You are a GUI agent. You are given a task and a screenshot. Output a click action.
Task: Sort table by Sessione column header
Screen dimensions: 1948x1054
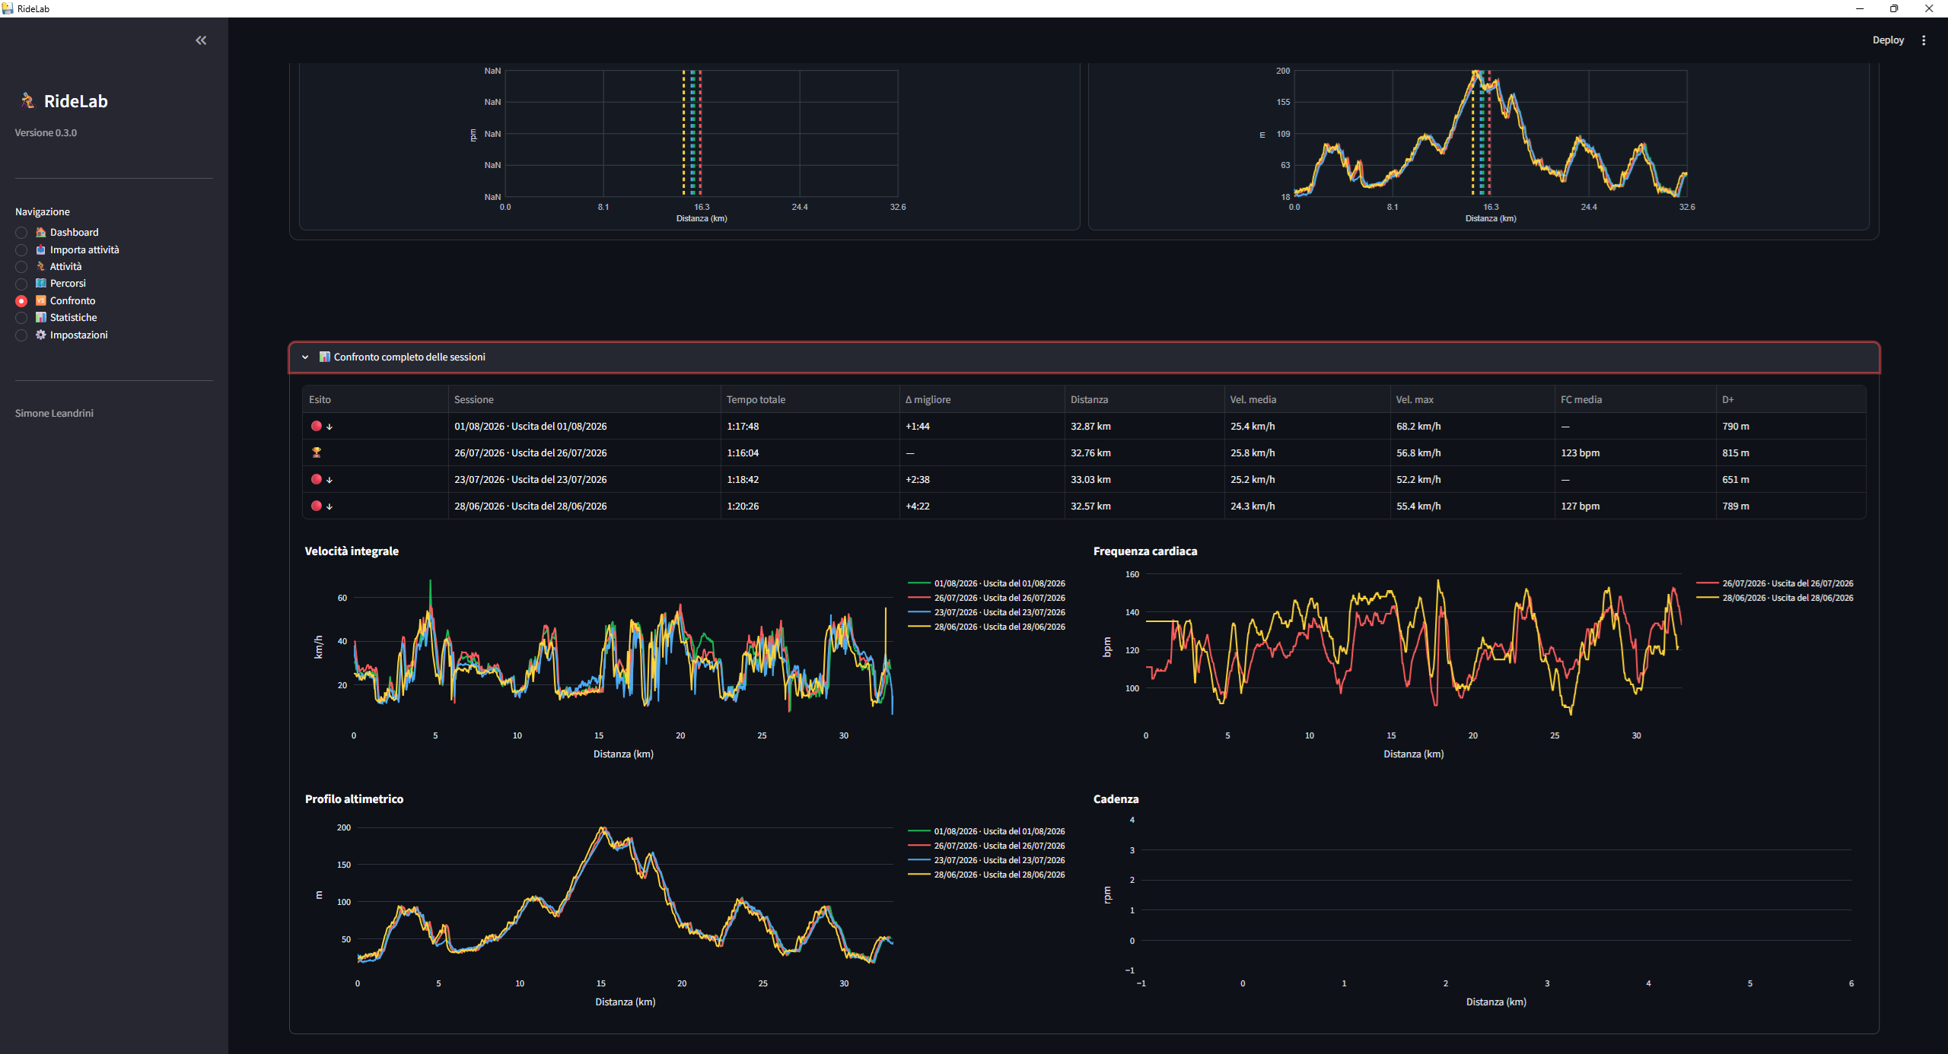click(584, 399)
